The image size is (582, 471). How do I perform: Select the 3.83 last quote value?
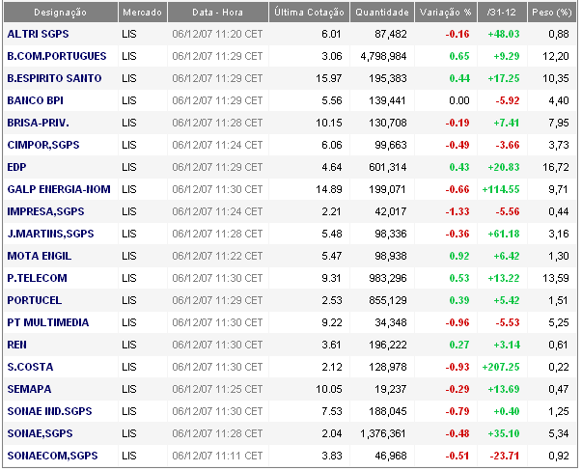[x=332, y=456]
